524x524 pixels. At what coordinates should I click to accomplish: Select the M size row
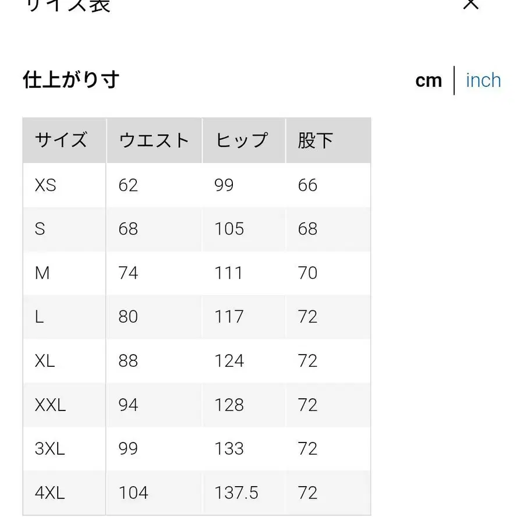coord(42,272)
